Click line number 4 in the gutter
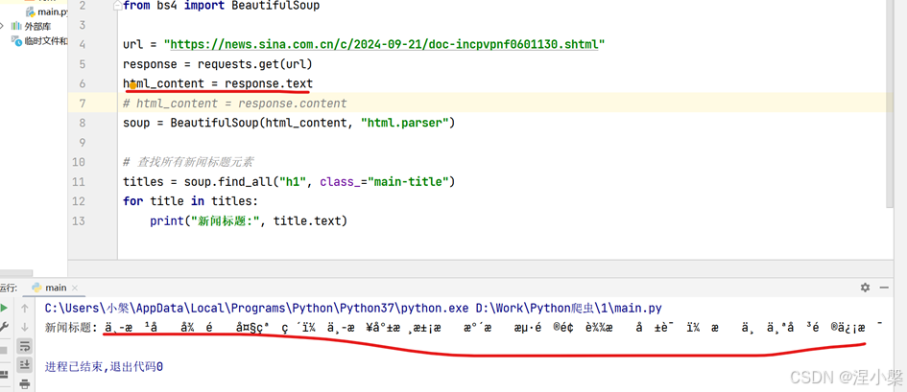Screen dimensions: 907x392 (82, 44)
